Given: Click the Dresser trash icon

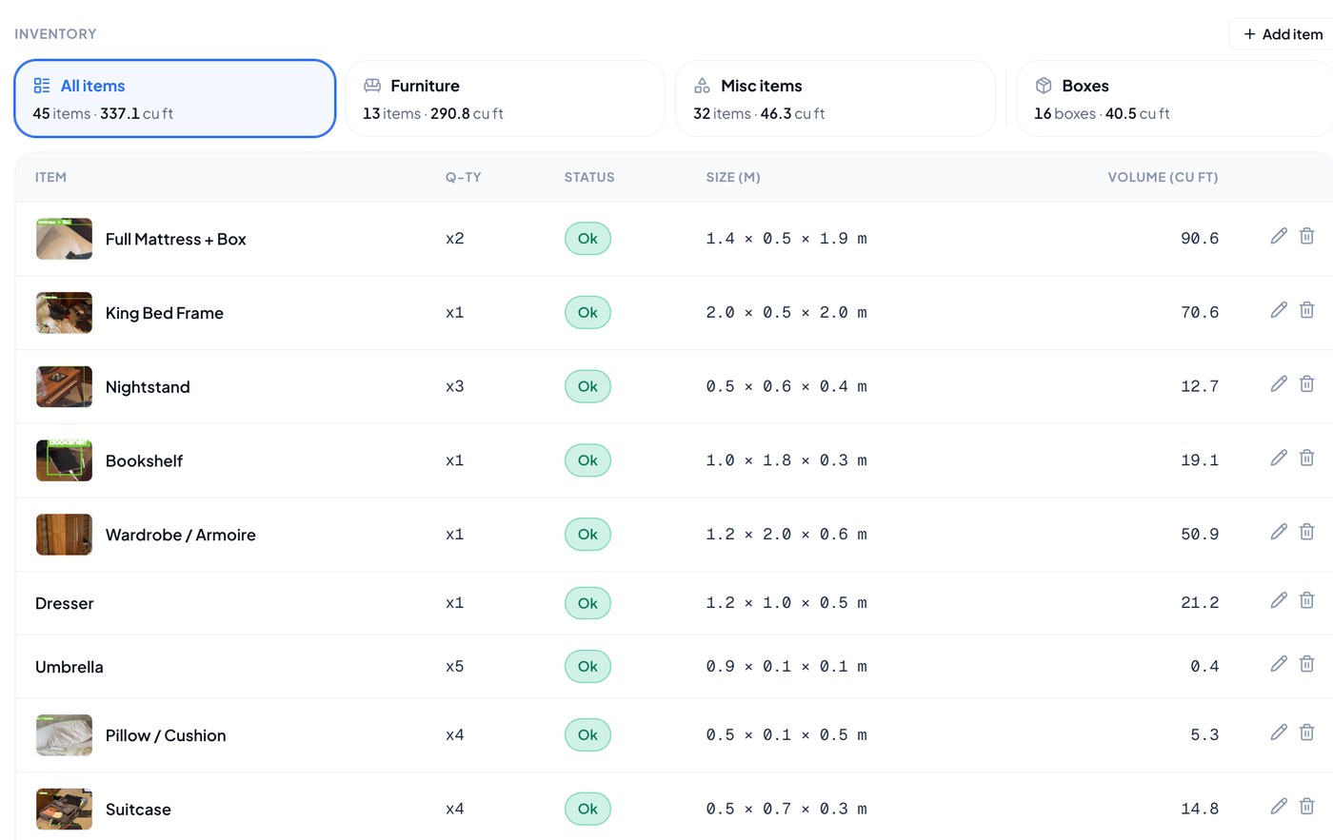Looking at the screenshot, I should [x=1307, y=600].
